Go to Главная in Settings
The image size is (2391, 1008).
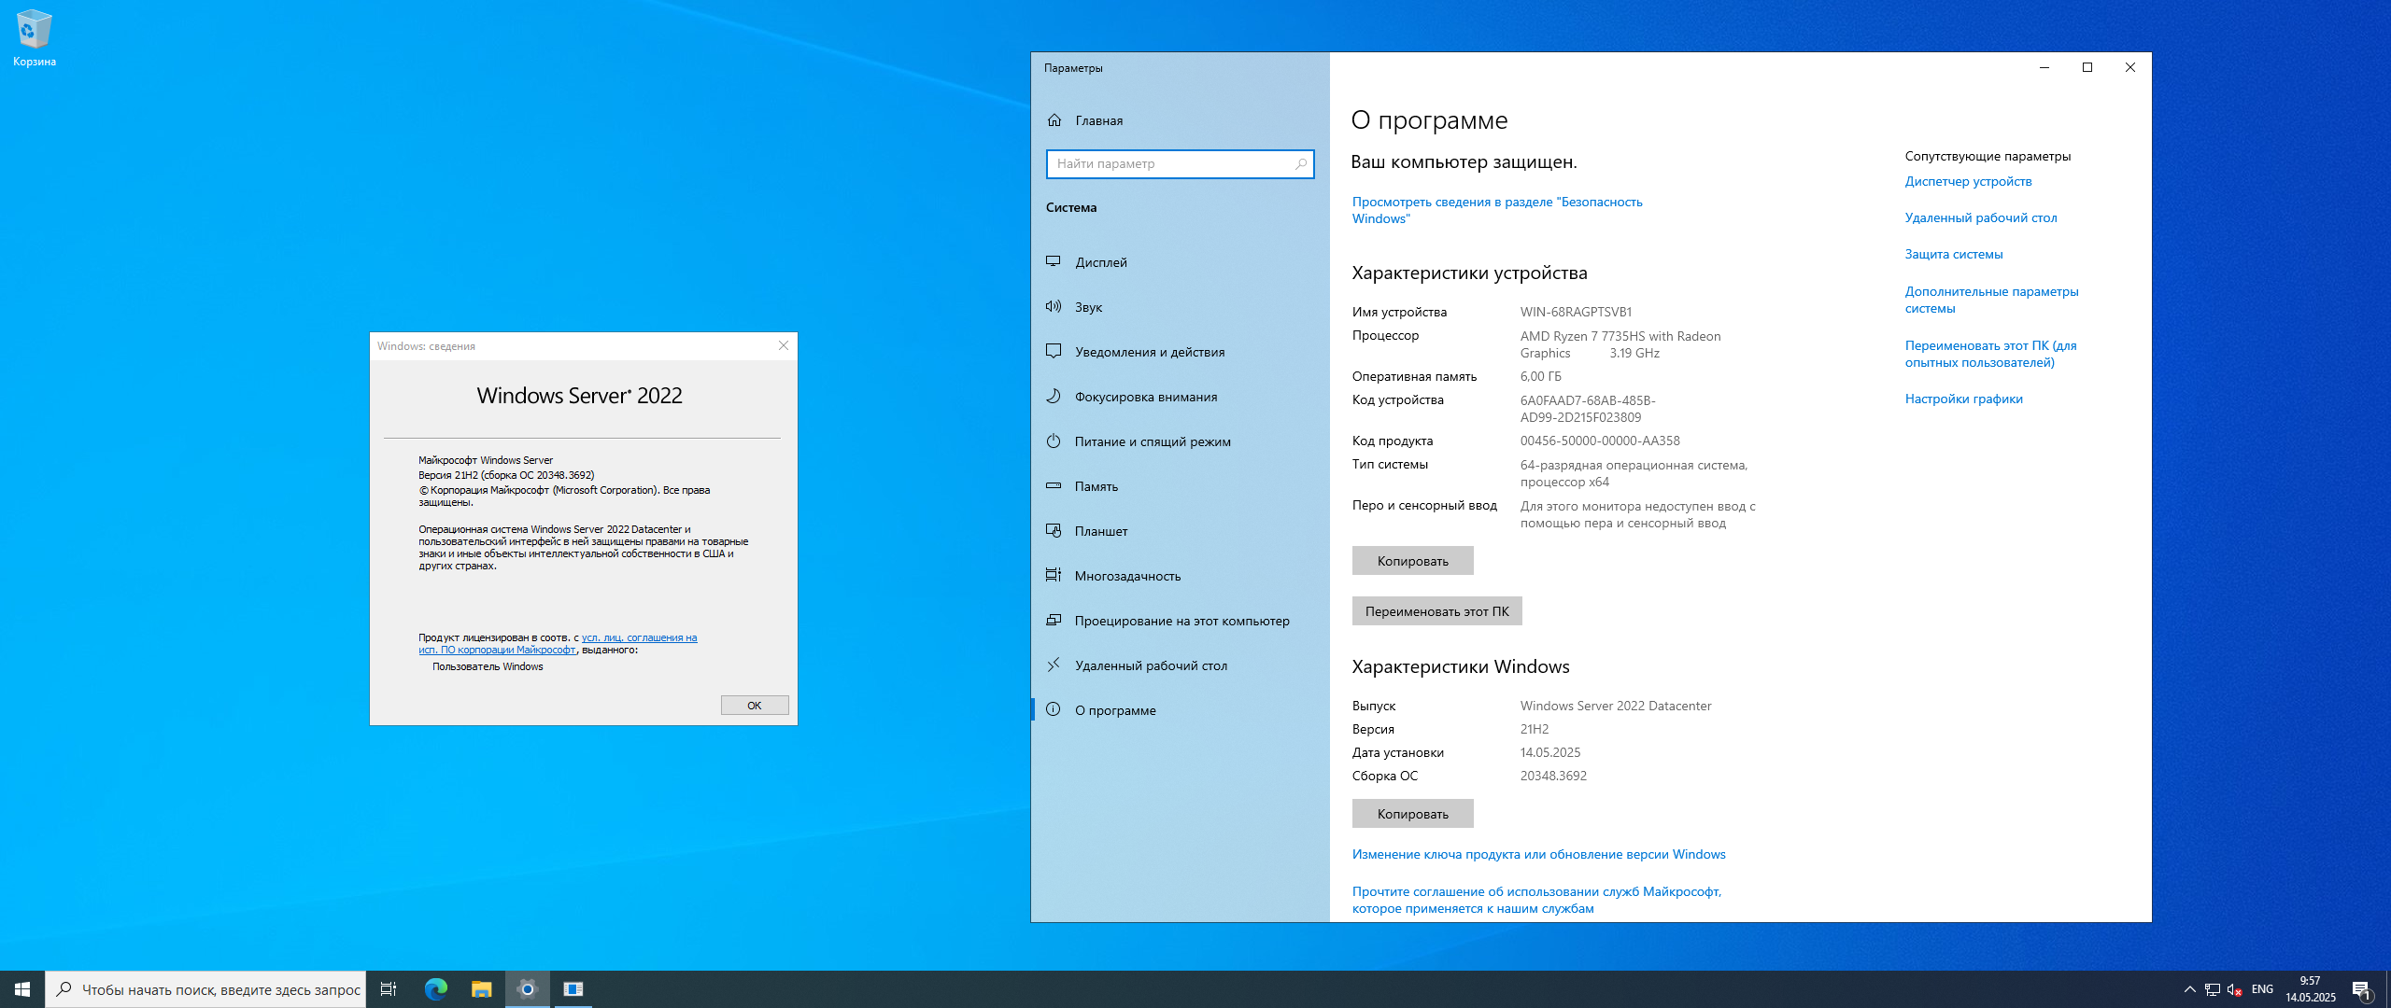coord(1180,120)
